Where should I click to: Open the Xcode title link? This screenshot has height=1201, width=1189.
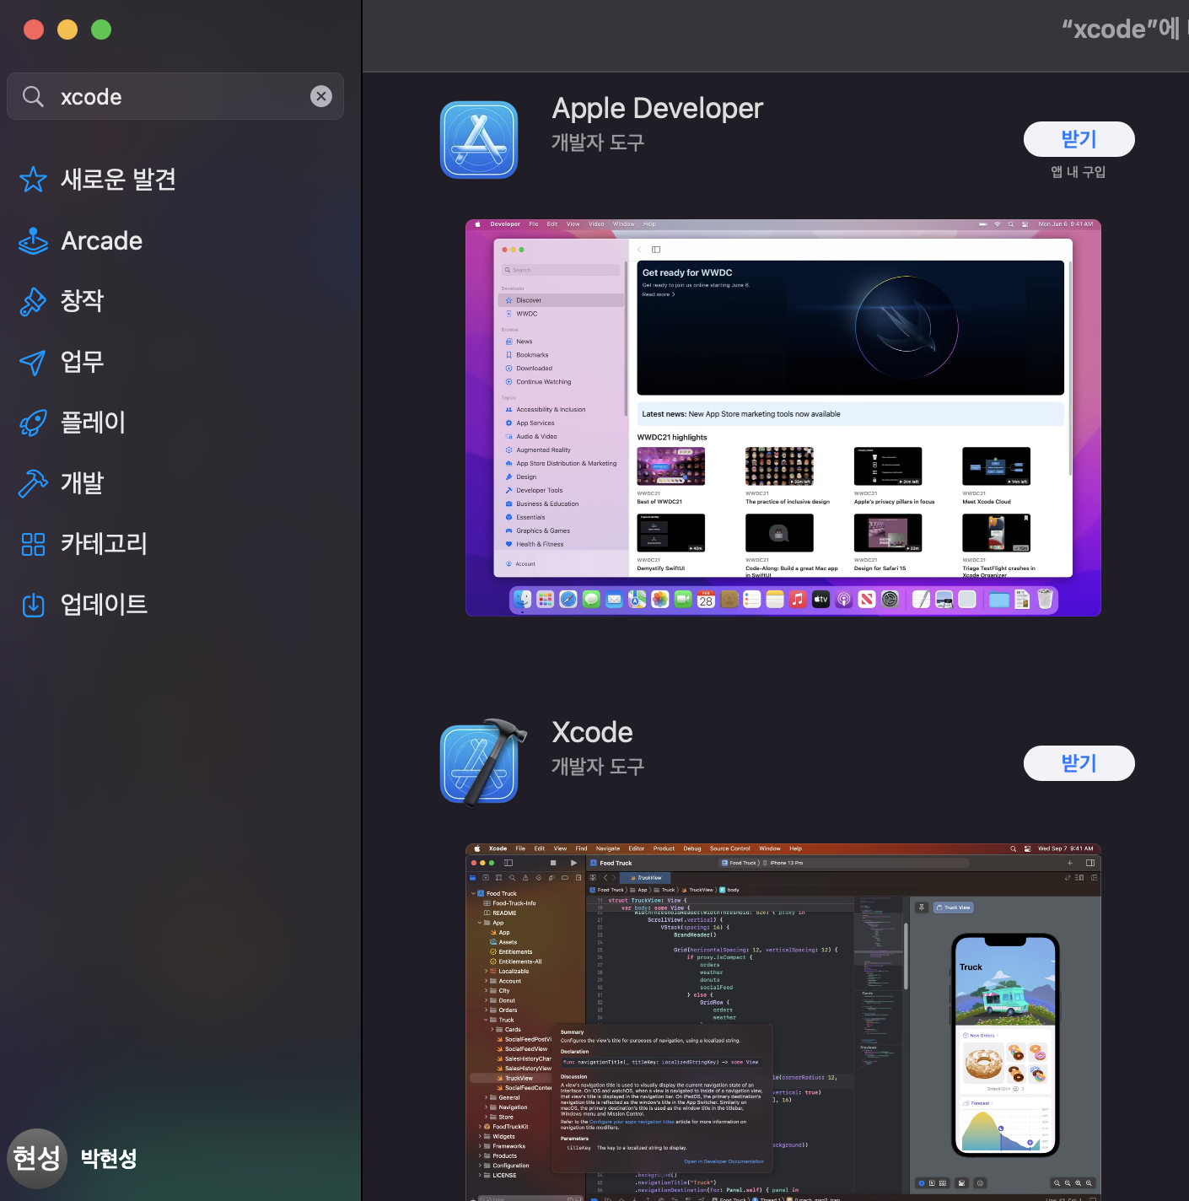(592, 732)
